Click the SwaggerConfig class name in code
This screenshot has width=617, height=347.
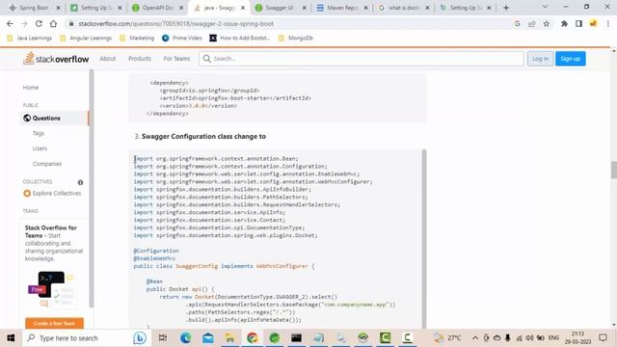(x=197, y=266)
